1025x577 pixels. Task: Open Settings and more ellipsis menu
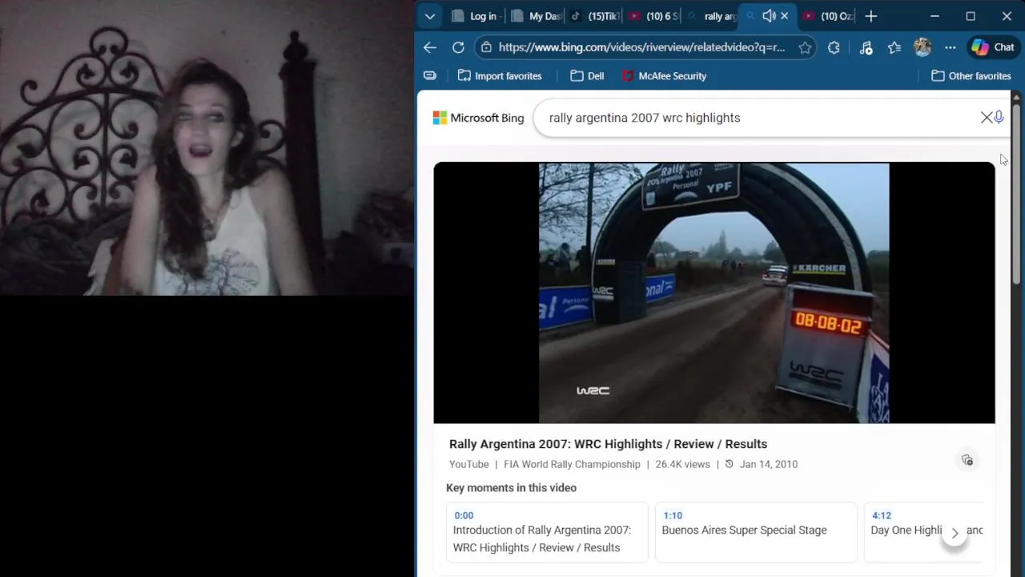tap(951, 47)
